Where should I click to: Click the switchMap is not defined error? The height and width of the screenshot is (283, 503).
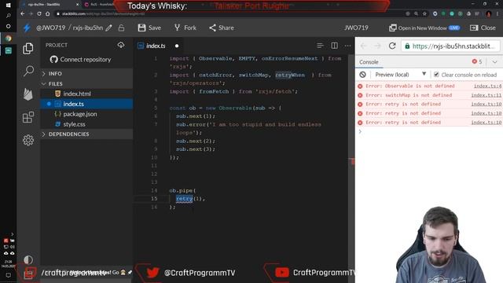point(409,95)
